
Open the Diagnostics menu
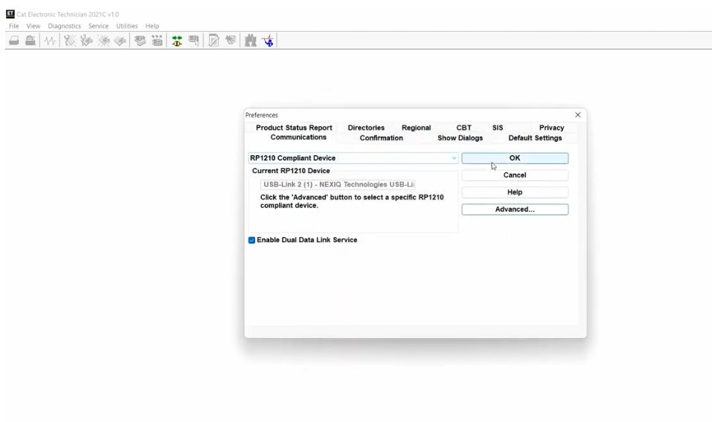pyautogui.click(x=65, y=26)
